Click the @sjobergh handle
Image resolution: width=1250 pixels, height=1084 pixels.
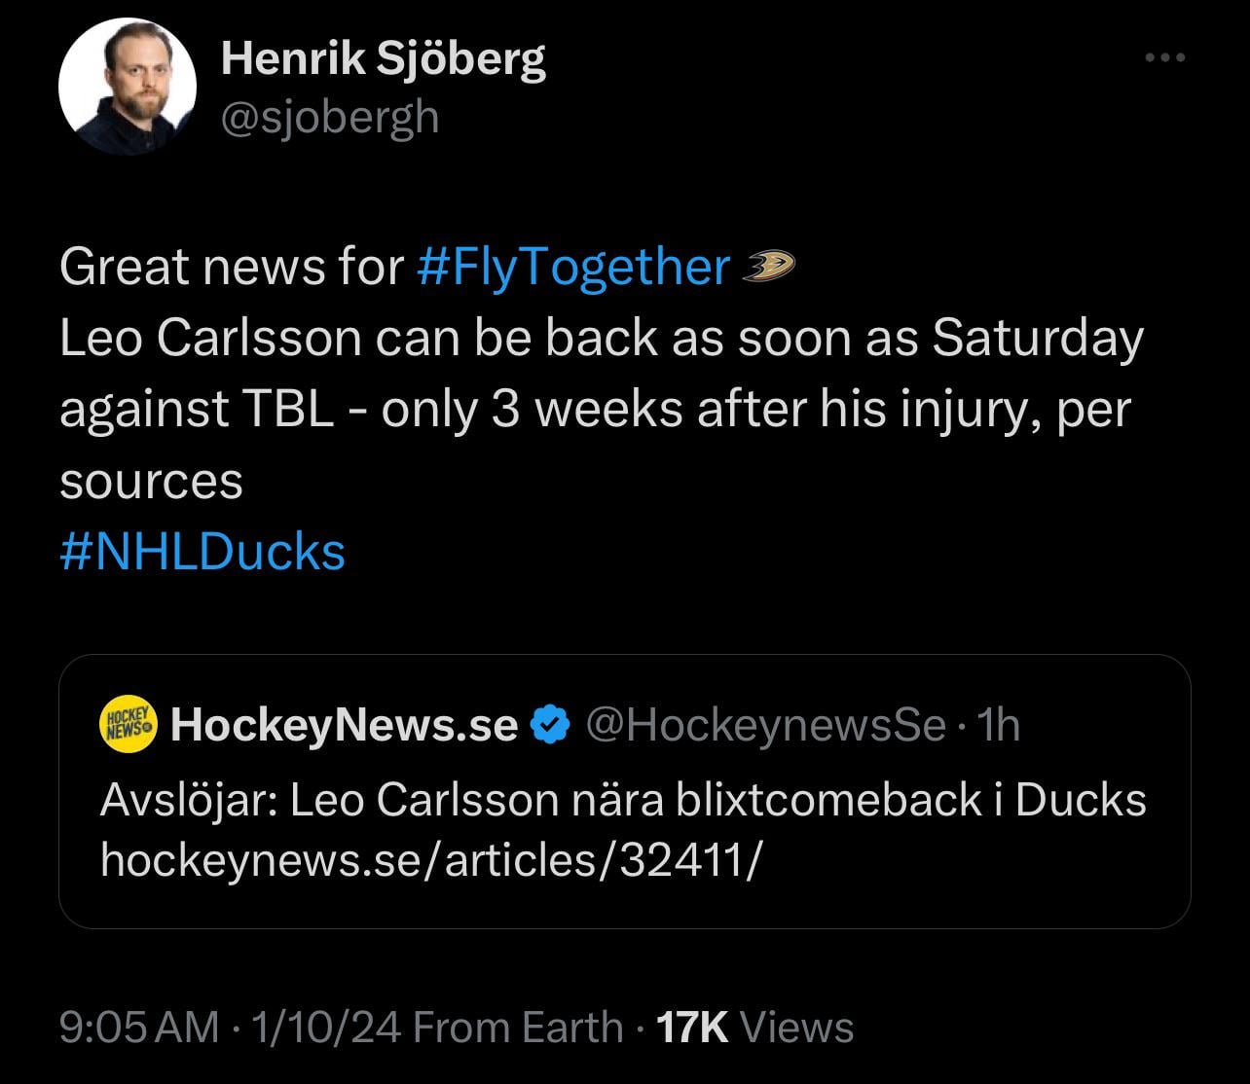click(330, 118)
